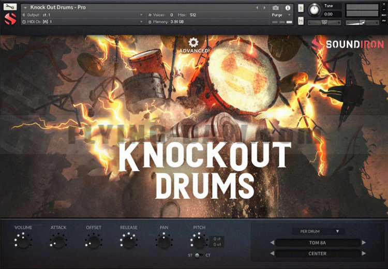This screenshot has width=388, height=269.
Task: Click the Memory 3.91 GB readout
Action: pos(177,22)
